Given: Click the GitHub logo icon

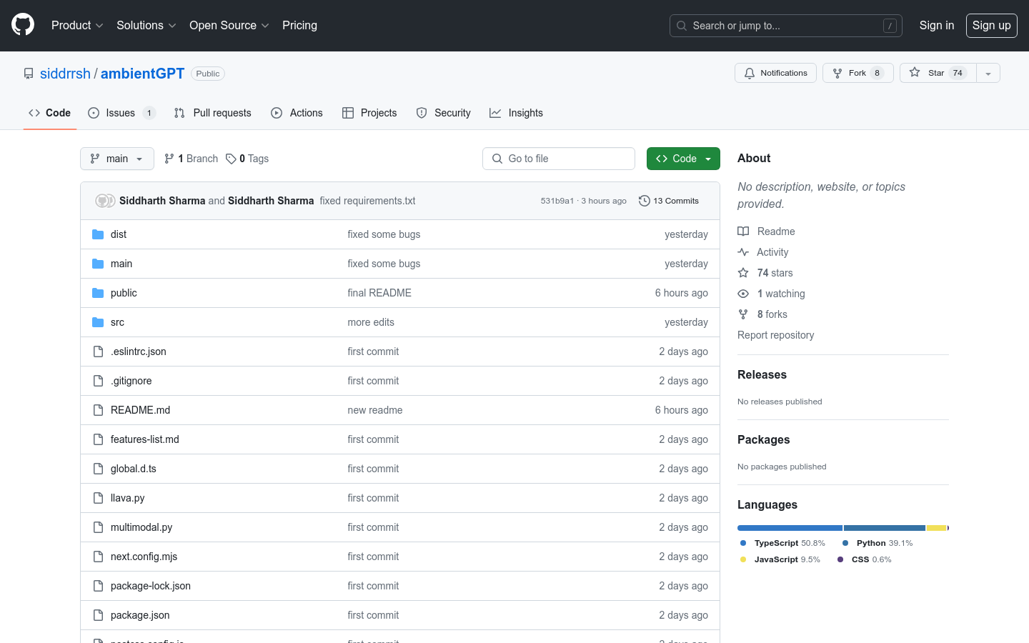Looking at the screenshot, I should (23, 25).
